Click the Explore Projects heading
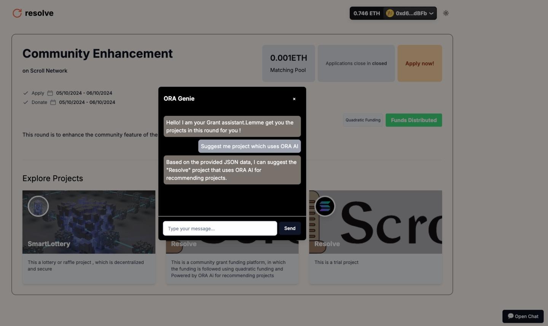 pos(53,179)
